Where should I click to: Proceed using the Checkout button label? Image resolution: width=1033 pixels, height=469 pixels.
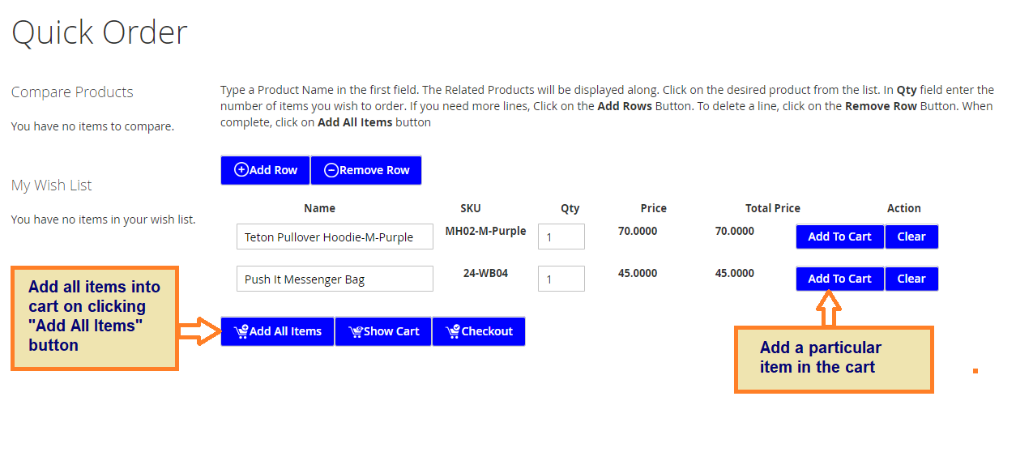point(487,331)
